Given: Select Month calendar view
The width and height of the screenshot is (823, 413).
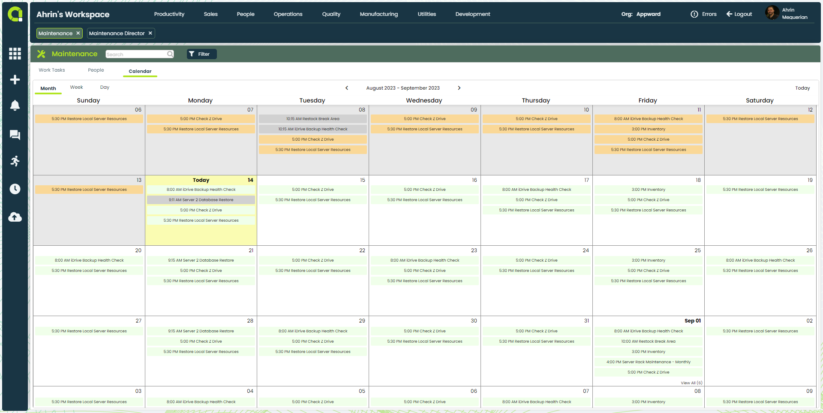Looking at the screenshot, I should click(x=48, y=88).
